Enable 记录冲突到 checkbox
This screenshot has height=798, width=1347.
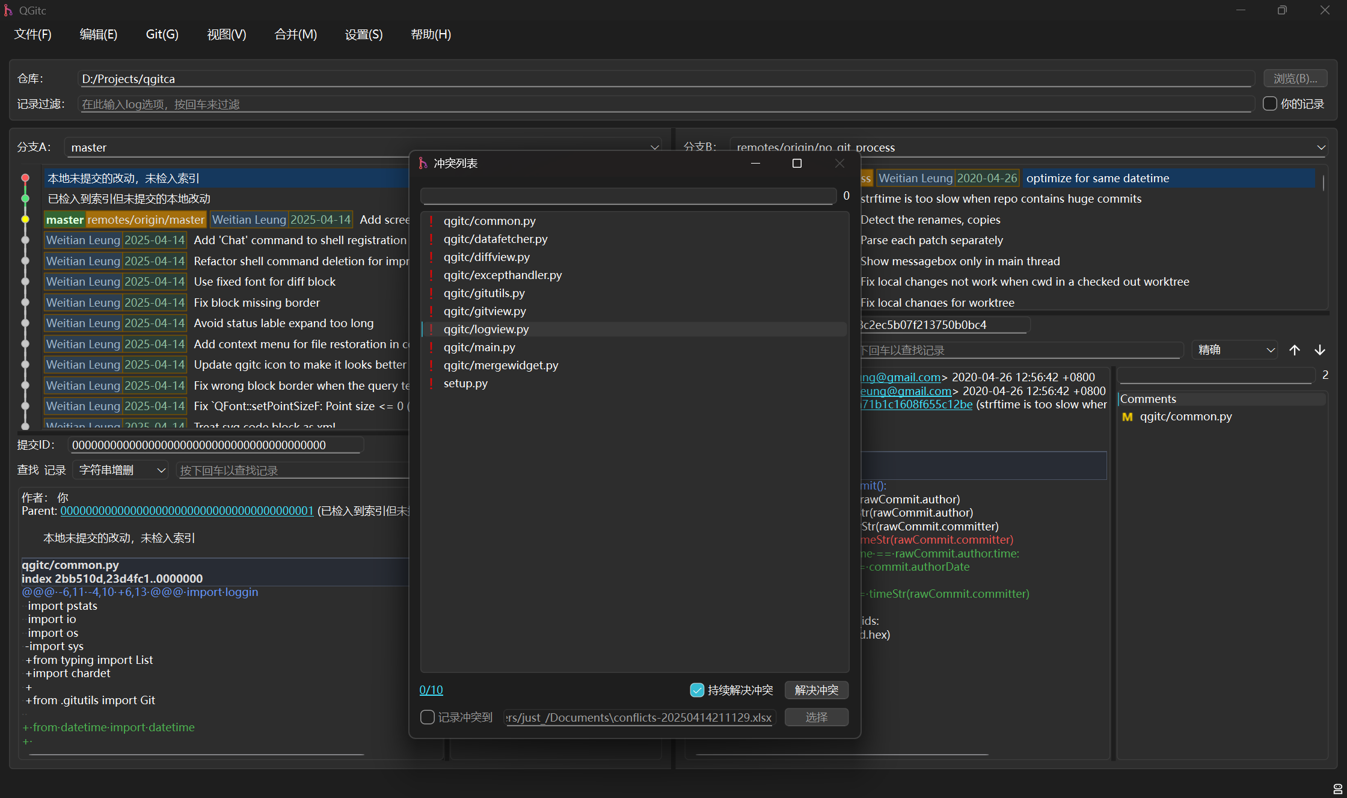click(x=428, y=717)
